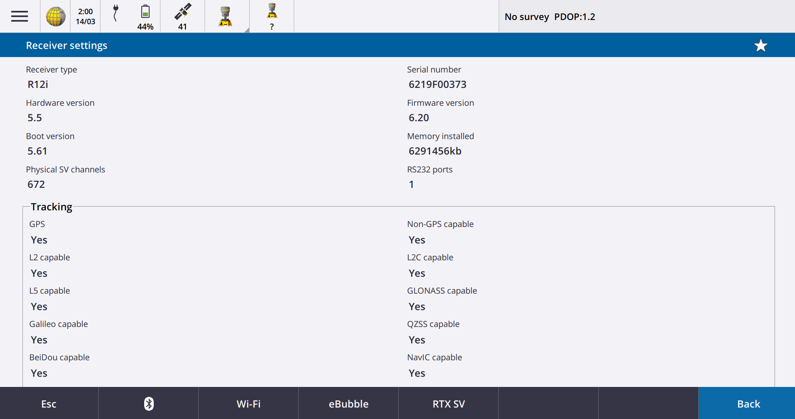Click the Bluetooth softkey icon
This screenshot has height=419, width=795.
pyautogui.click(x=149, y=404)
